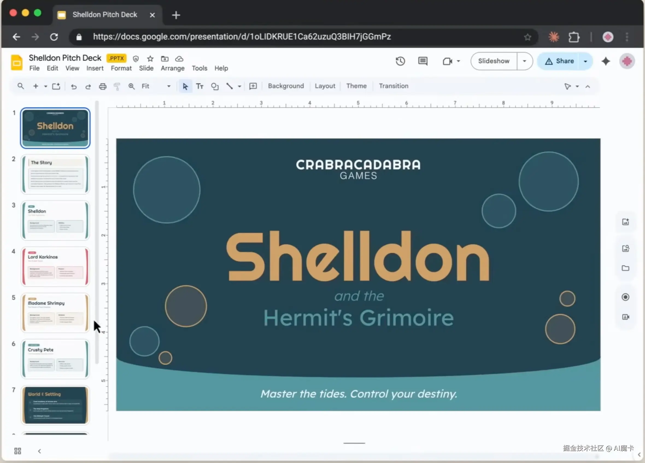Expand the Slideshow options dropdown arrow

point(524,61)
